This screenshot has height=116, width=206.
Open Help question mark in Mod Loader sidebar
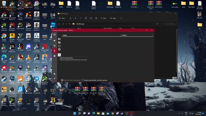click(x=54, y=79)
